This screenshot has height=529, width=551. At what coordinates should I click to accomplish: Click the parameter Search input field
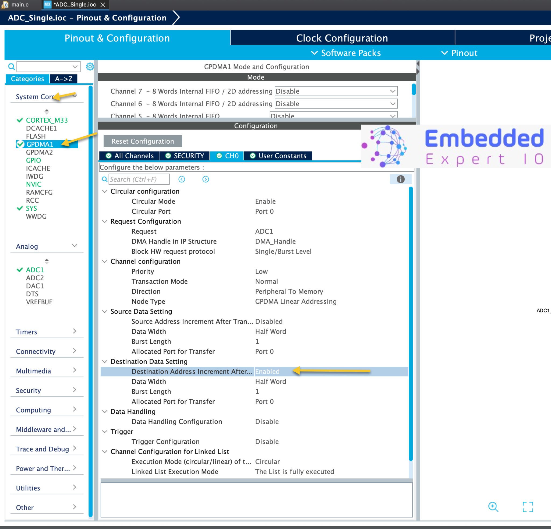[x=139, y=179]
